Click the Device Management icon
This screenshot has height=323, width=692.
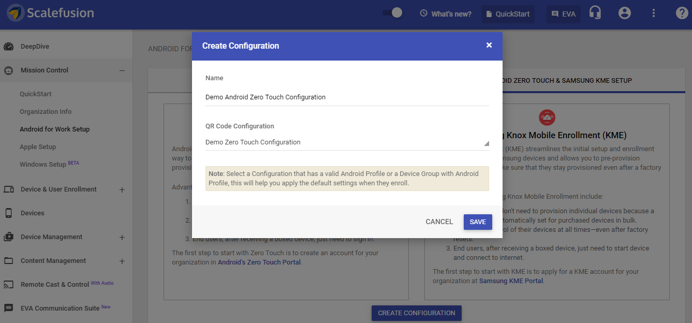(9, 237)
